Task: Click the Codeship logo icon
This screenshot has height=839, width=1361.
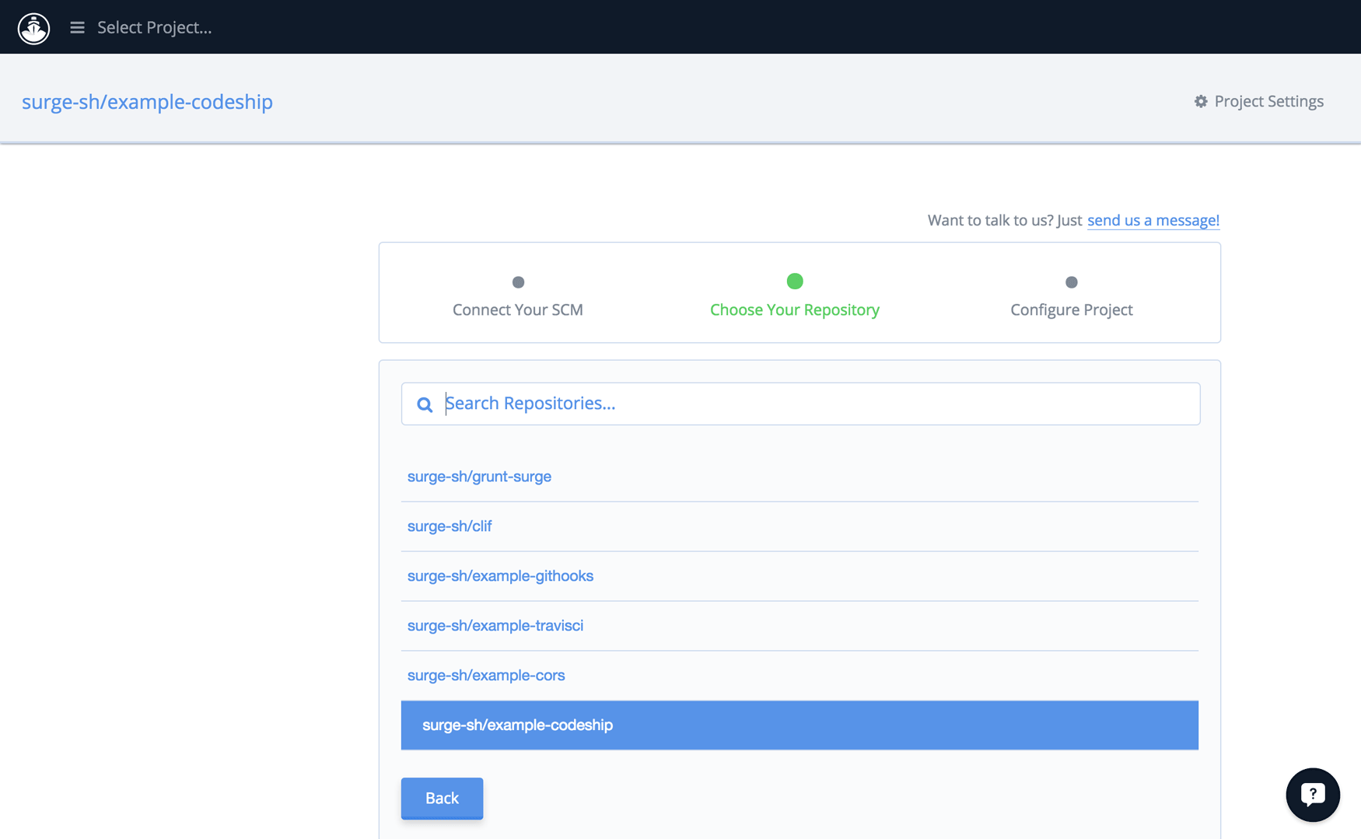Action: pyautogui.click(x=33, y=28)
